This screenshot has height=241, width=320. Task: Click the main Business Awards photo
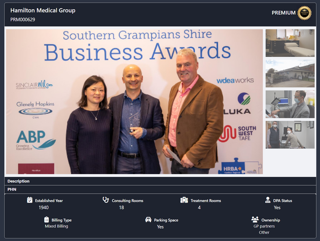coord(134,101)
